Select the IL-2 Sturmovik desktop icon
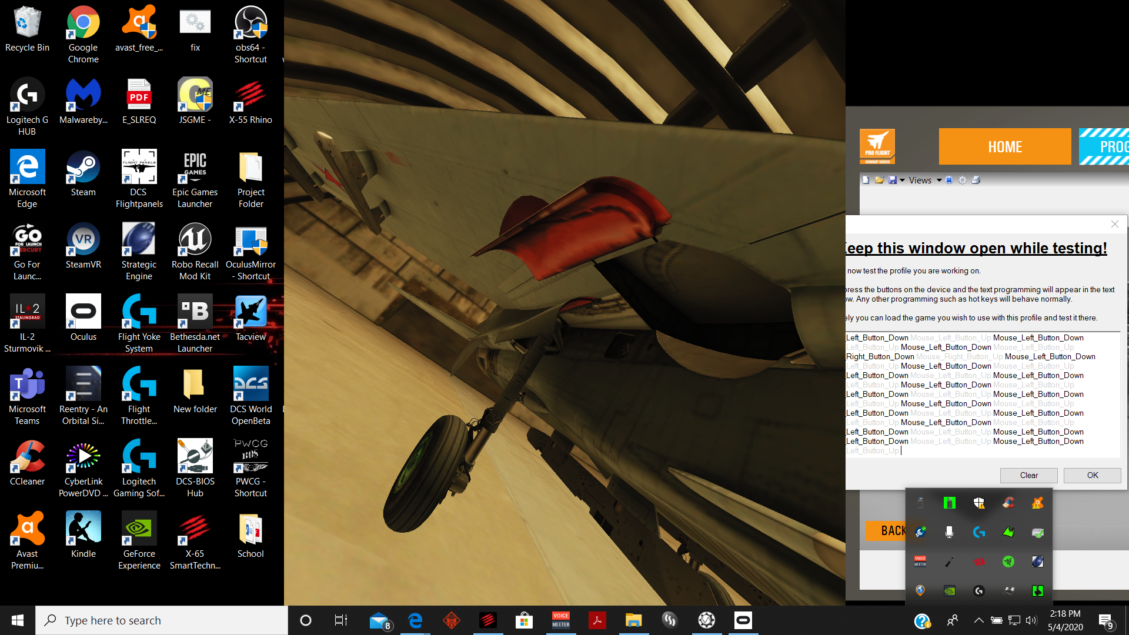The height and width of the screenshot is (635, 1129). [x=27, y=323]
